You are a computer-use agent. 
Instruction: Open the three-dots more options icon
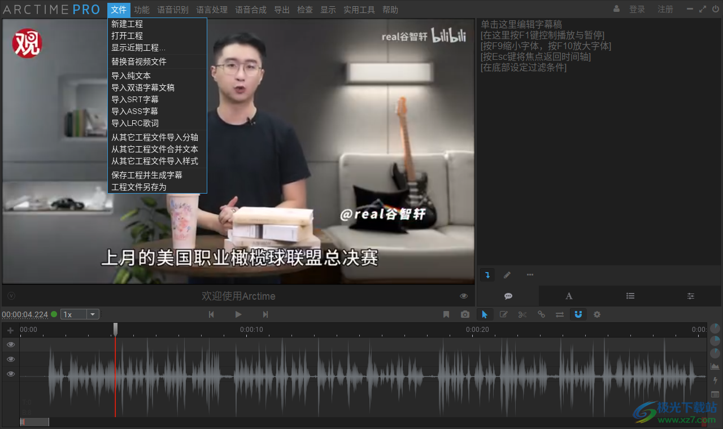tap(530, 275)
